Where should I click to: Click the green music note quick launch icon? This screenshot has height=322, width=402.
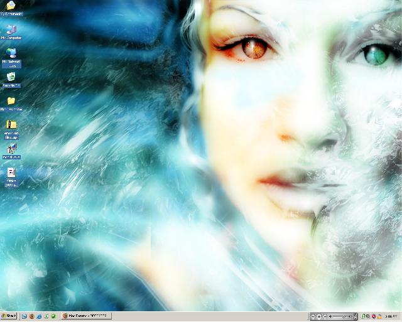(x=46, y=316)
